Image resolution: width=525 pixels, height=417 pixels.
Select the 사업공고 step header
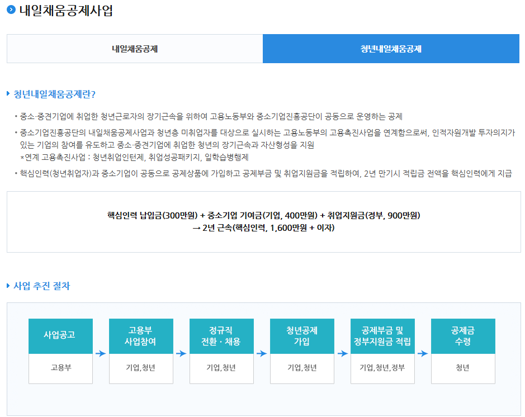point(60,336)
